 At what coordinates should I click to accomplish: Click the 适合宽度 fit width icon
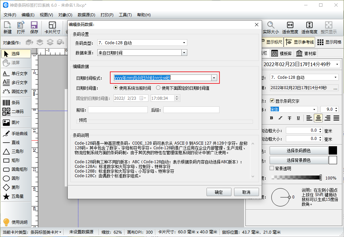(290, 27)
